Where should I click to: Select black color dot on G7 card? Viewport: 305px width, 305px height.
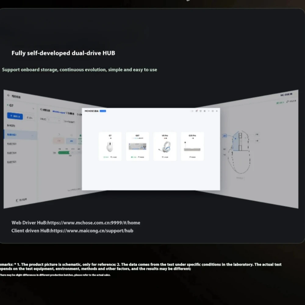click(x=111, y=138)
